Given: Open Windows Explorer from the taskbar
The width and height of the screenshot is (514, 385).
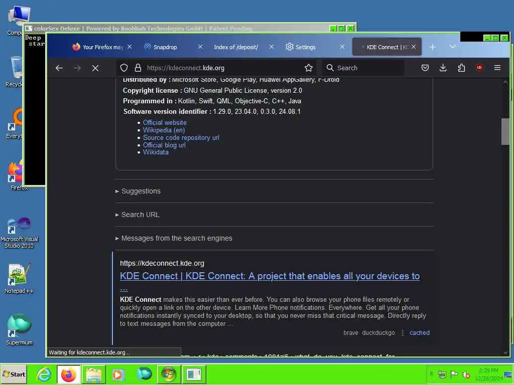Looking at the screenshot, I should coord(94,374).
